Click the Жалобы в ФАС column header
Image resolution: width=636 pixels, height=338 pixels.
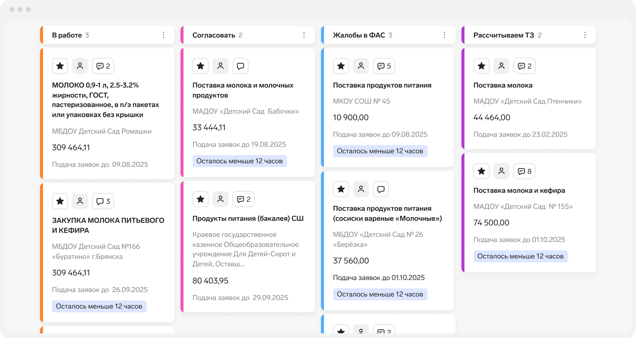pos(359,35)
